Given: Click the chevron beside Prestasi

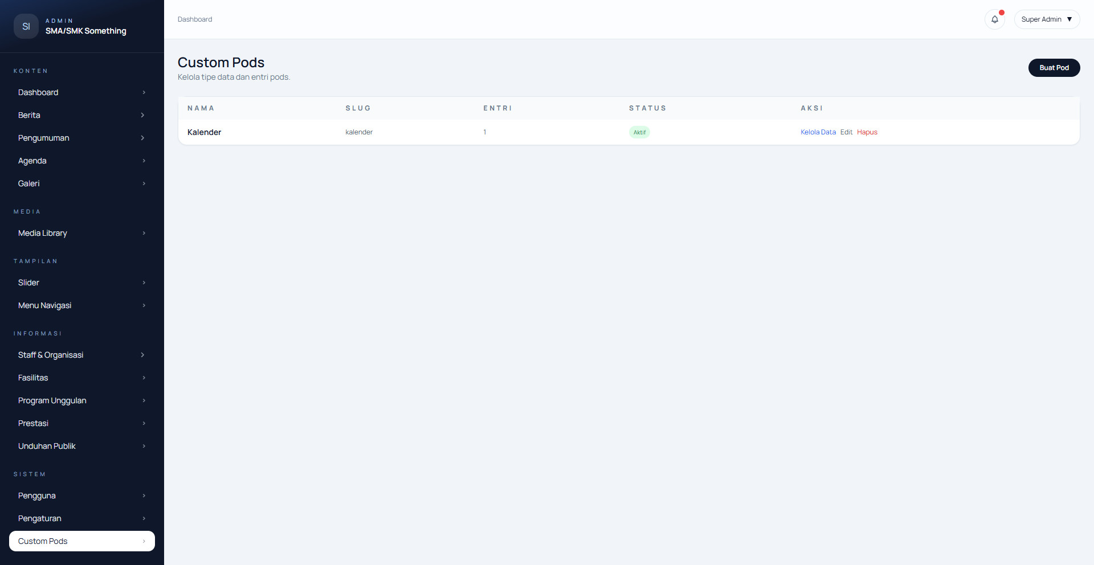Looking at the screenshot, I should [x=144, y=423].
